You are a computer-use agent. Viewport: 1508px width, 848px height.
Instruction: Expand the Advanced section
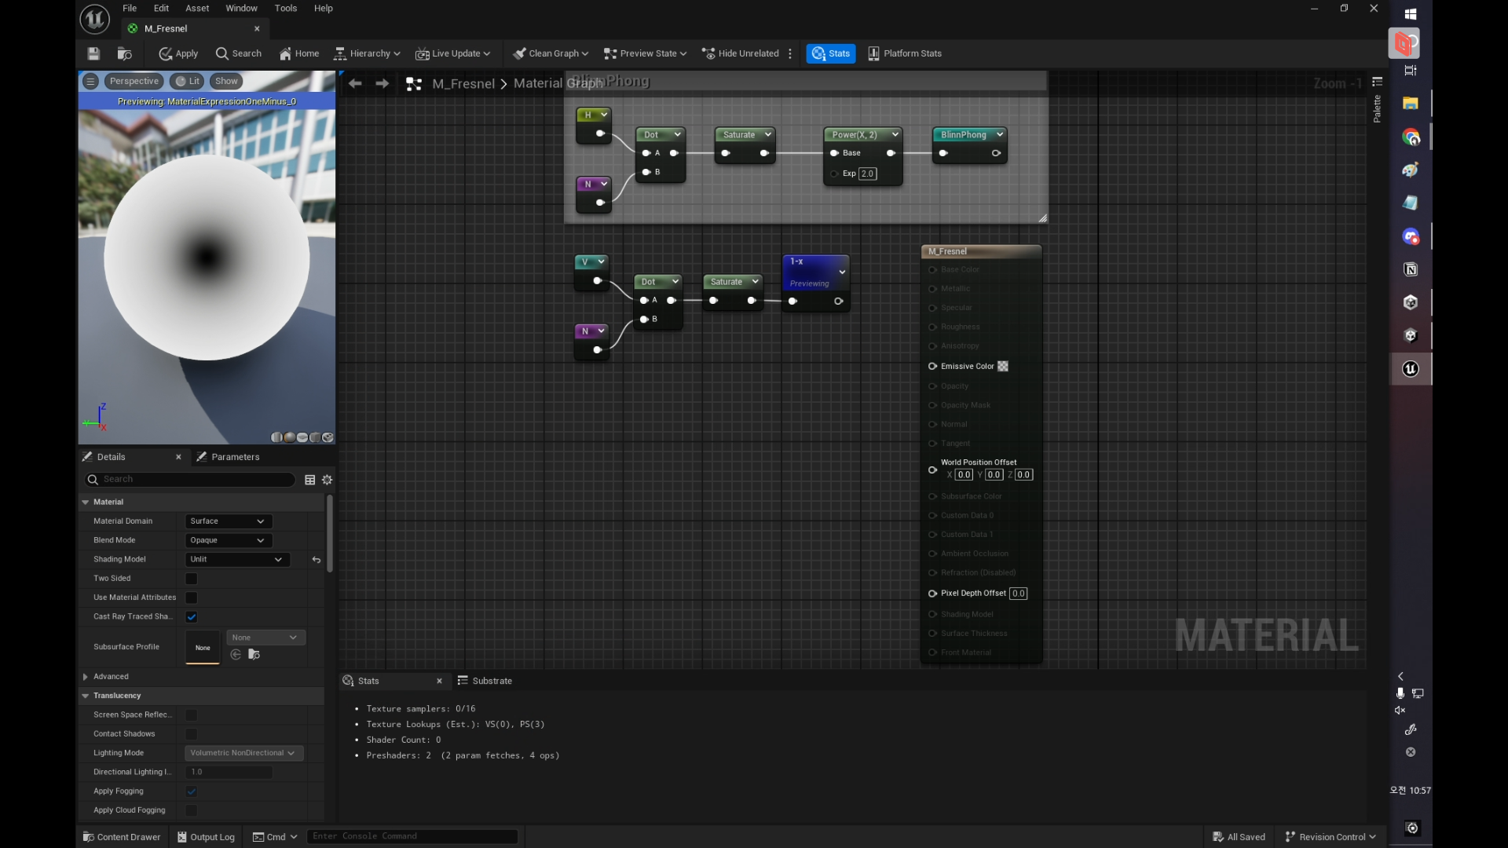[x=86, y=677]
